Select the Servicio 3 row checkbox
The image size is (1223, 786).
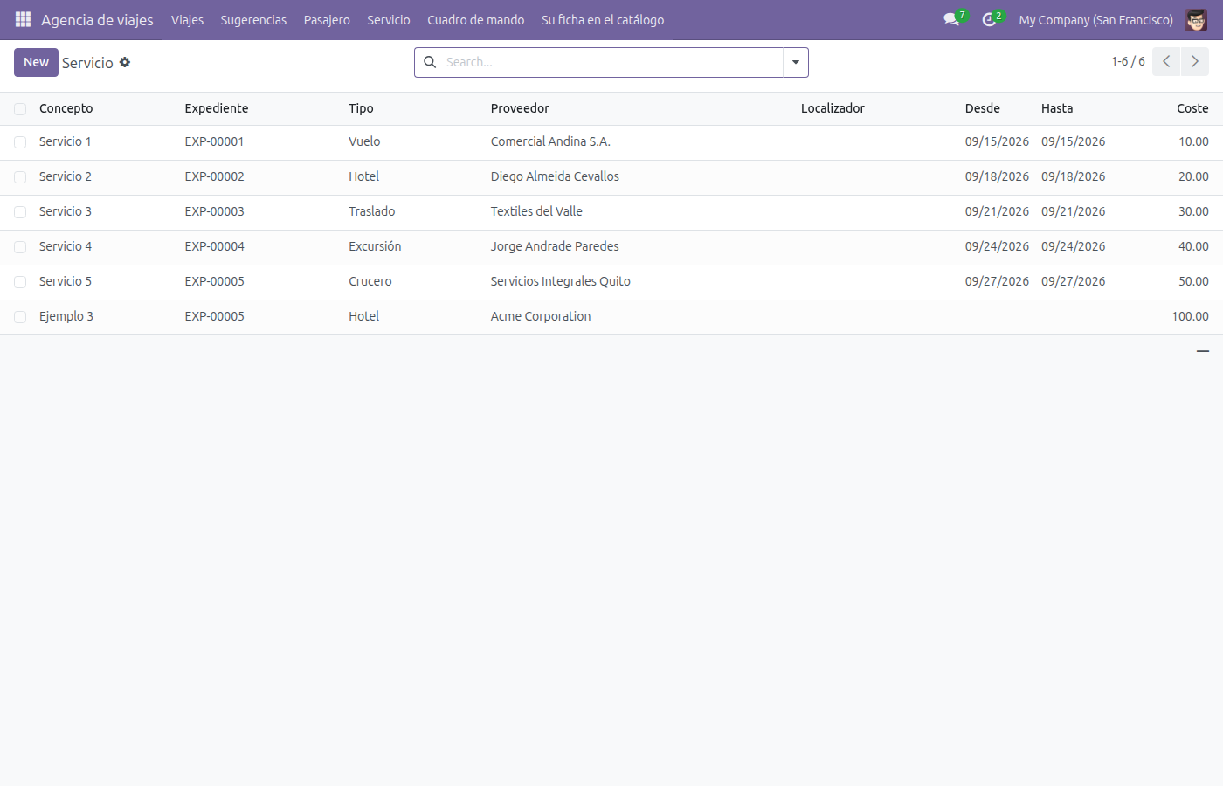[x=20, y=212]
